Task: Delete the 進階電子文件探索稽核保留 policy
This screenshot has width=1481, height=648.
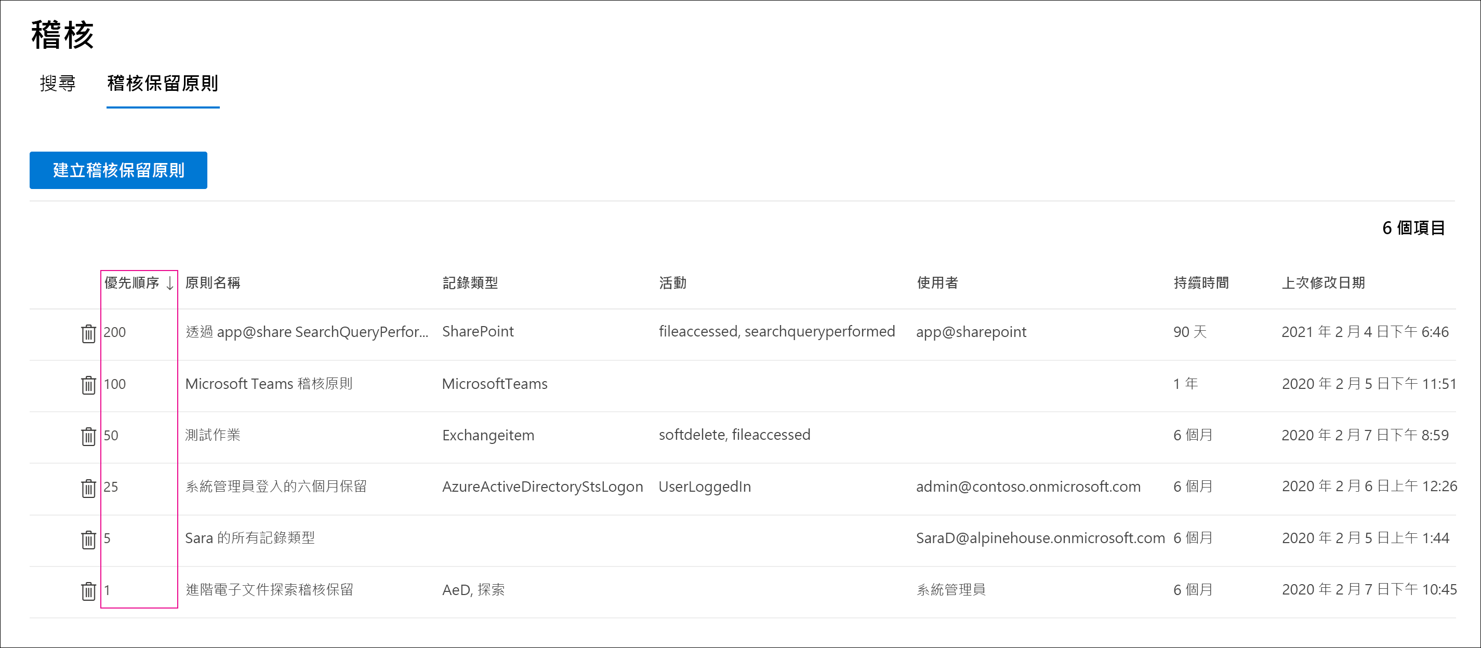Action: tap(88, 590)
